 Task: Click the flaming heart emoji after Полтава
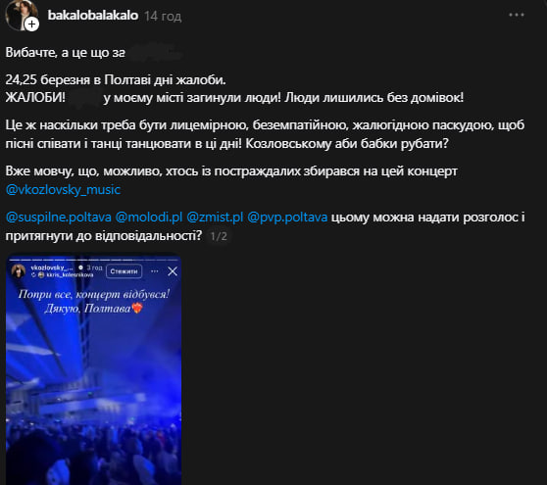tap(137, 308)
